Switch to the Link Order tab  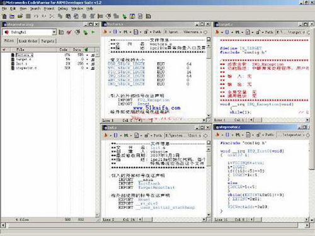click(x=28, y=41)
